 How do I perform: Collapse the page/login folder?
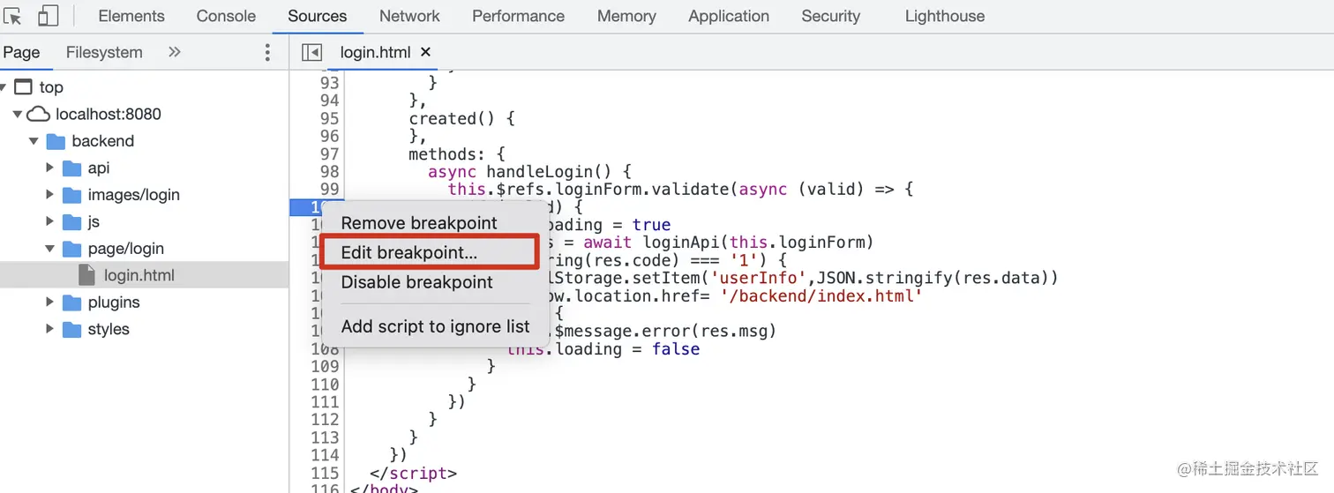coord(50,249)
